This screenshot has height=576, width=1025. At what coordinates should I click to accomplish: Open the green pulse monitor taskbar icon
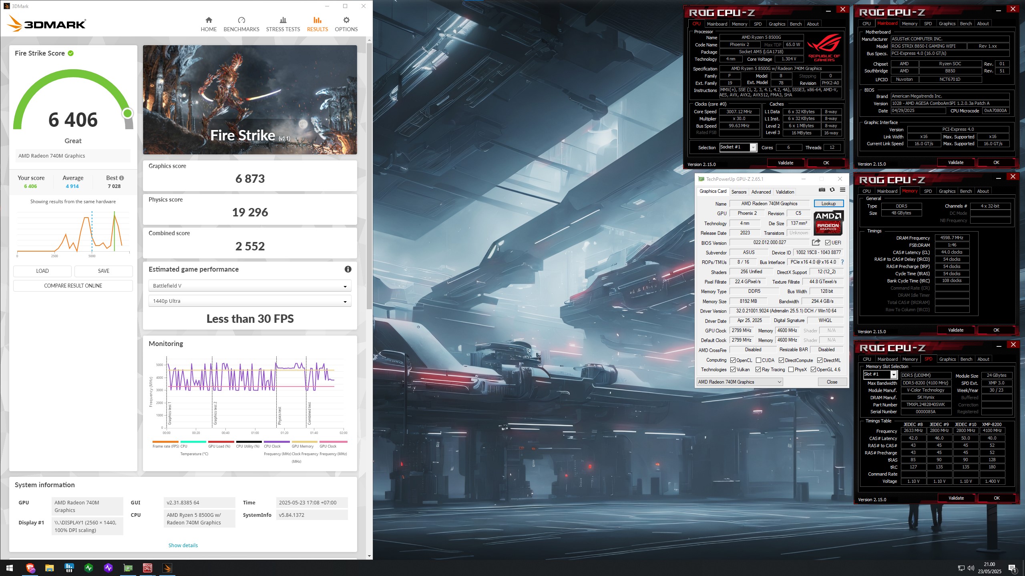88,568
